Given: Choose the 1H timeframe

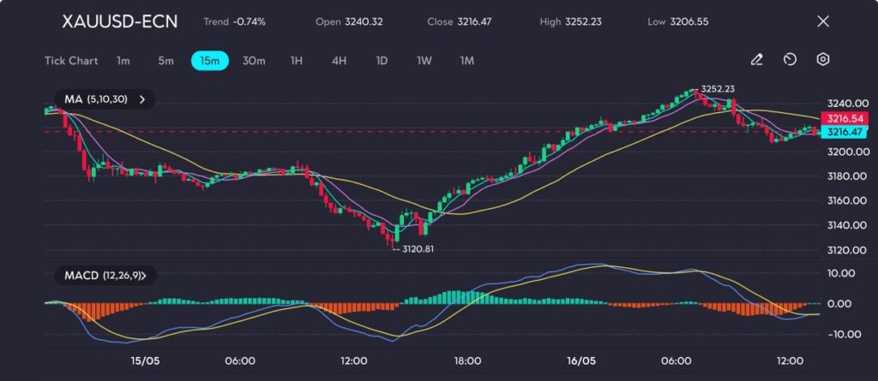Looking at the screenshot, I should [x=297, y=61].
